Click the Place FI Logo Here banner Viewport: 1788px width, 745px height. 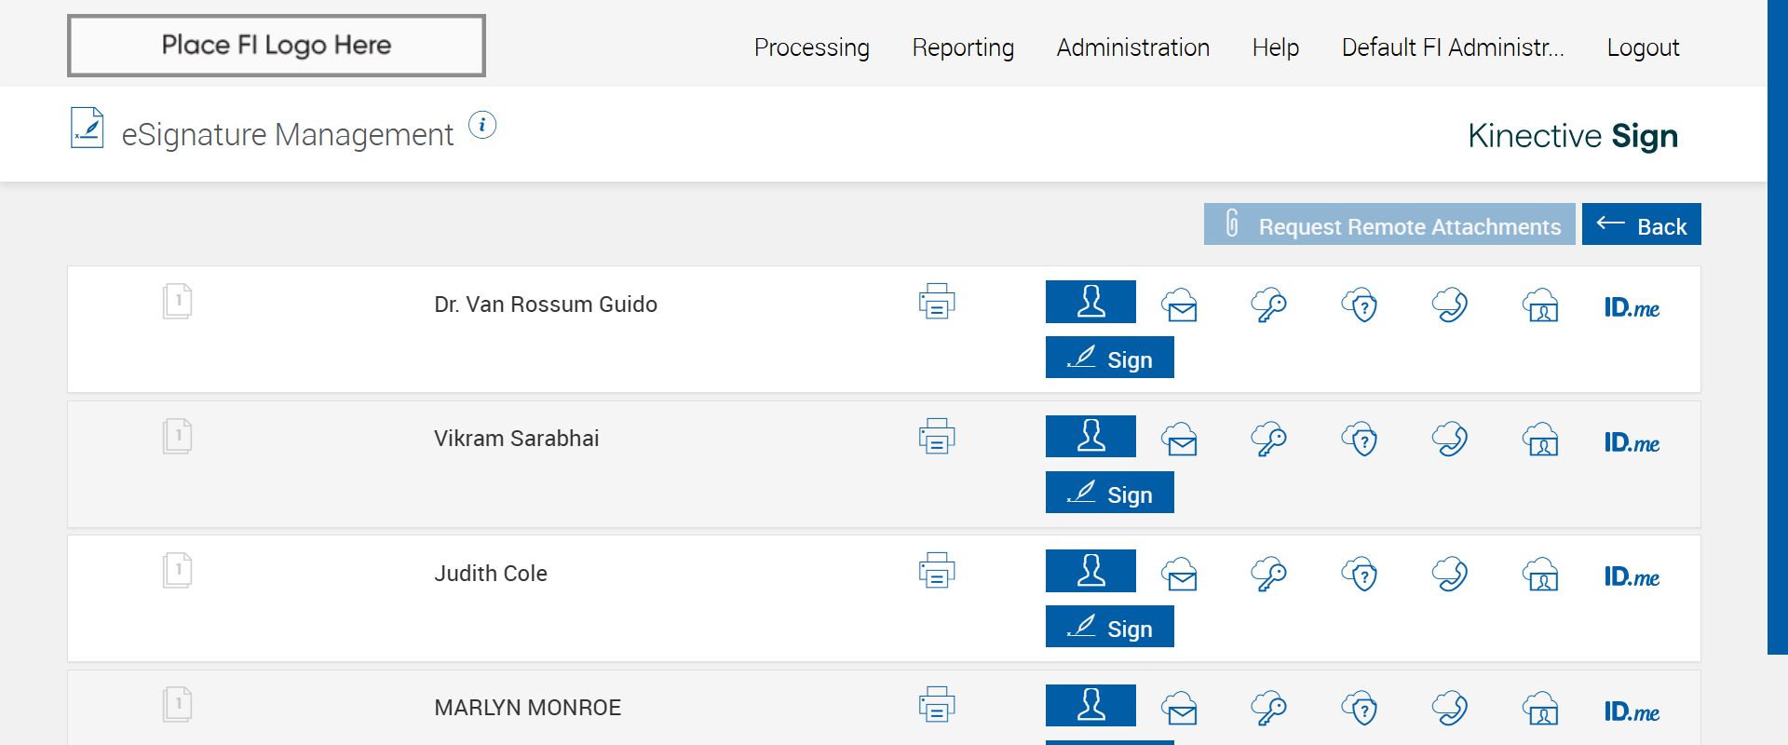(x=277, y=46)
